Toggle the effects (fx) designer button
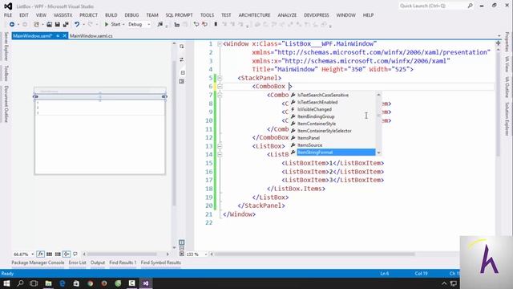513x289 pixels. tap(40, 254)
